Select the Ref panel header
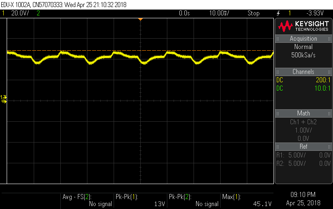The width and height of the screenshot is (333, 209). click(x=303, y=147)
